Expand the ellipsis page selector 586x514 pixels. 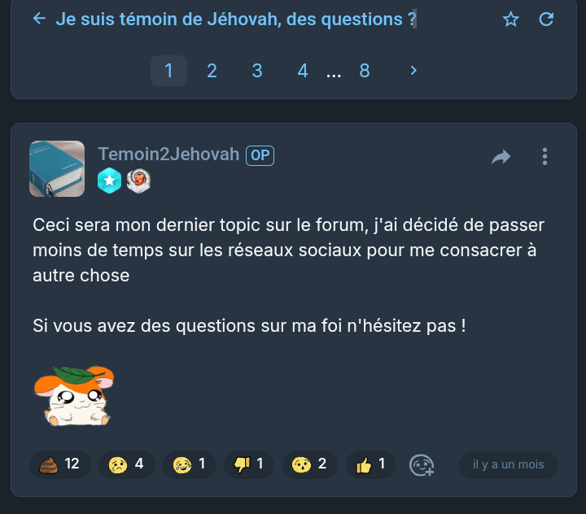point(334,72)
